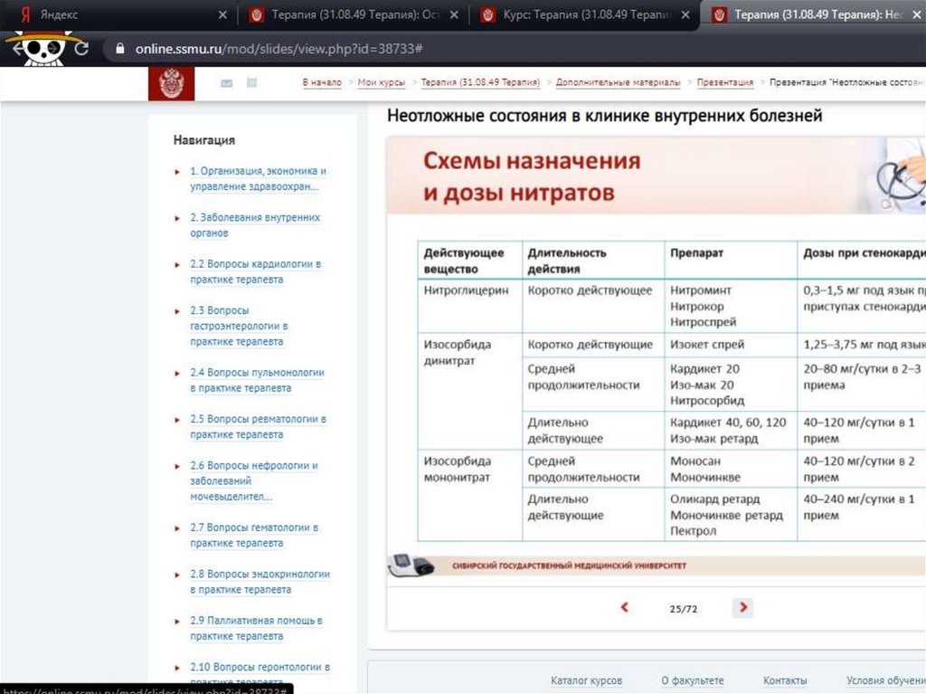Reload the page using browser refresh icon
This screenshot has height=694, width=926.
tap(81, 49)
